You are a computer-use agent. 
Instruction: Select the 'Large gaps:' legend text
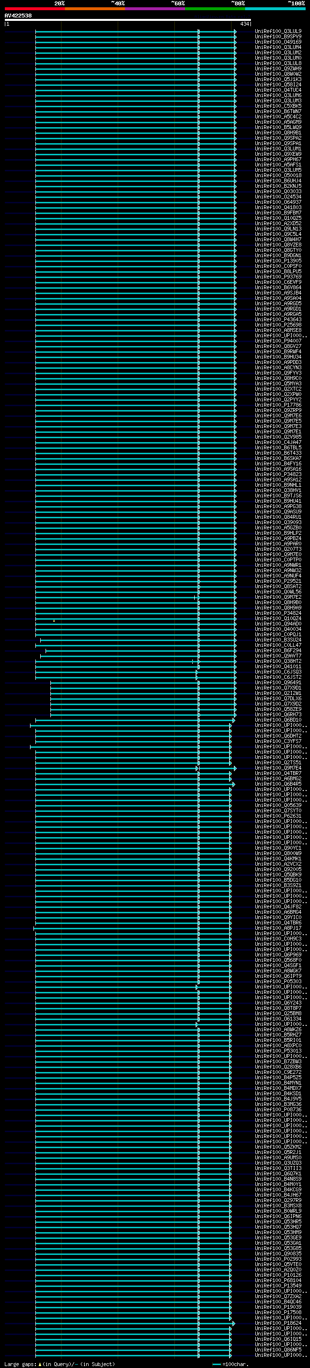click(x=20, y=1364)
